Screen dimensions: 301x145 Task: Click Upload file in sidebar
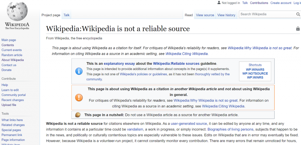(x=9, y=105)
